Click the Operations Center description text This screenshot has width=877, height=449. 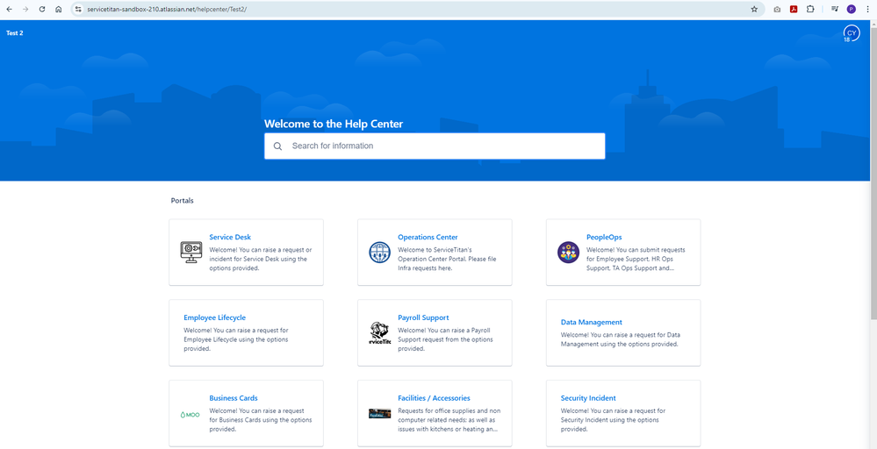point(447,259)
